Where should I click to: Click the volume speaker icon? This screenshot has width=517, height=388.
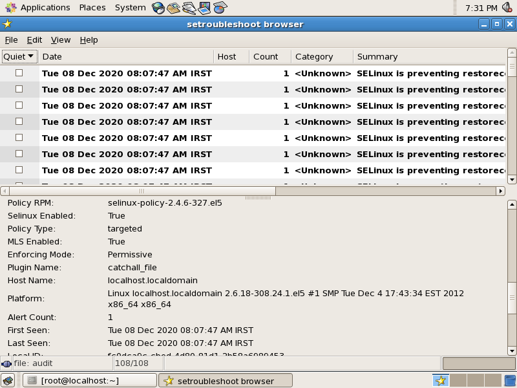[507, 7]
